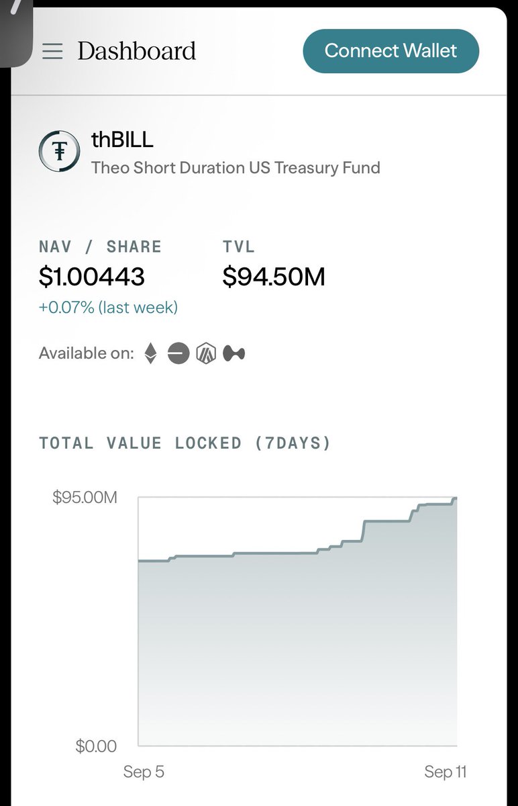Click the Available on label

[x=87, y=353]
